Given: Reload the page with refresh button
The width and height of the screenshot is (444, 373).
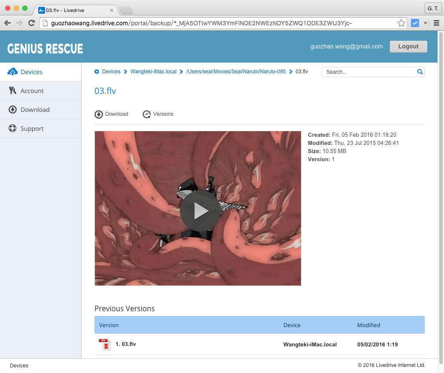Looking at the screenshot, I should coord(31,23).
